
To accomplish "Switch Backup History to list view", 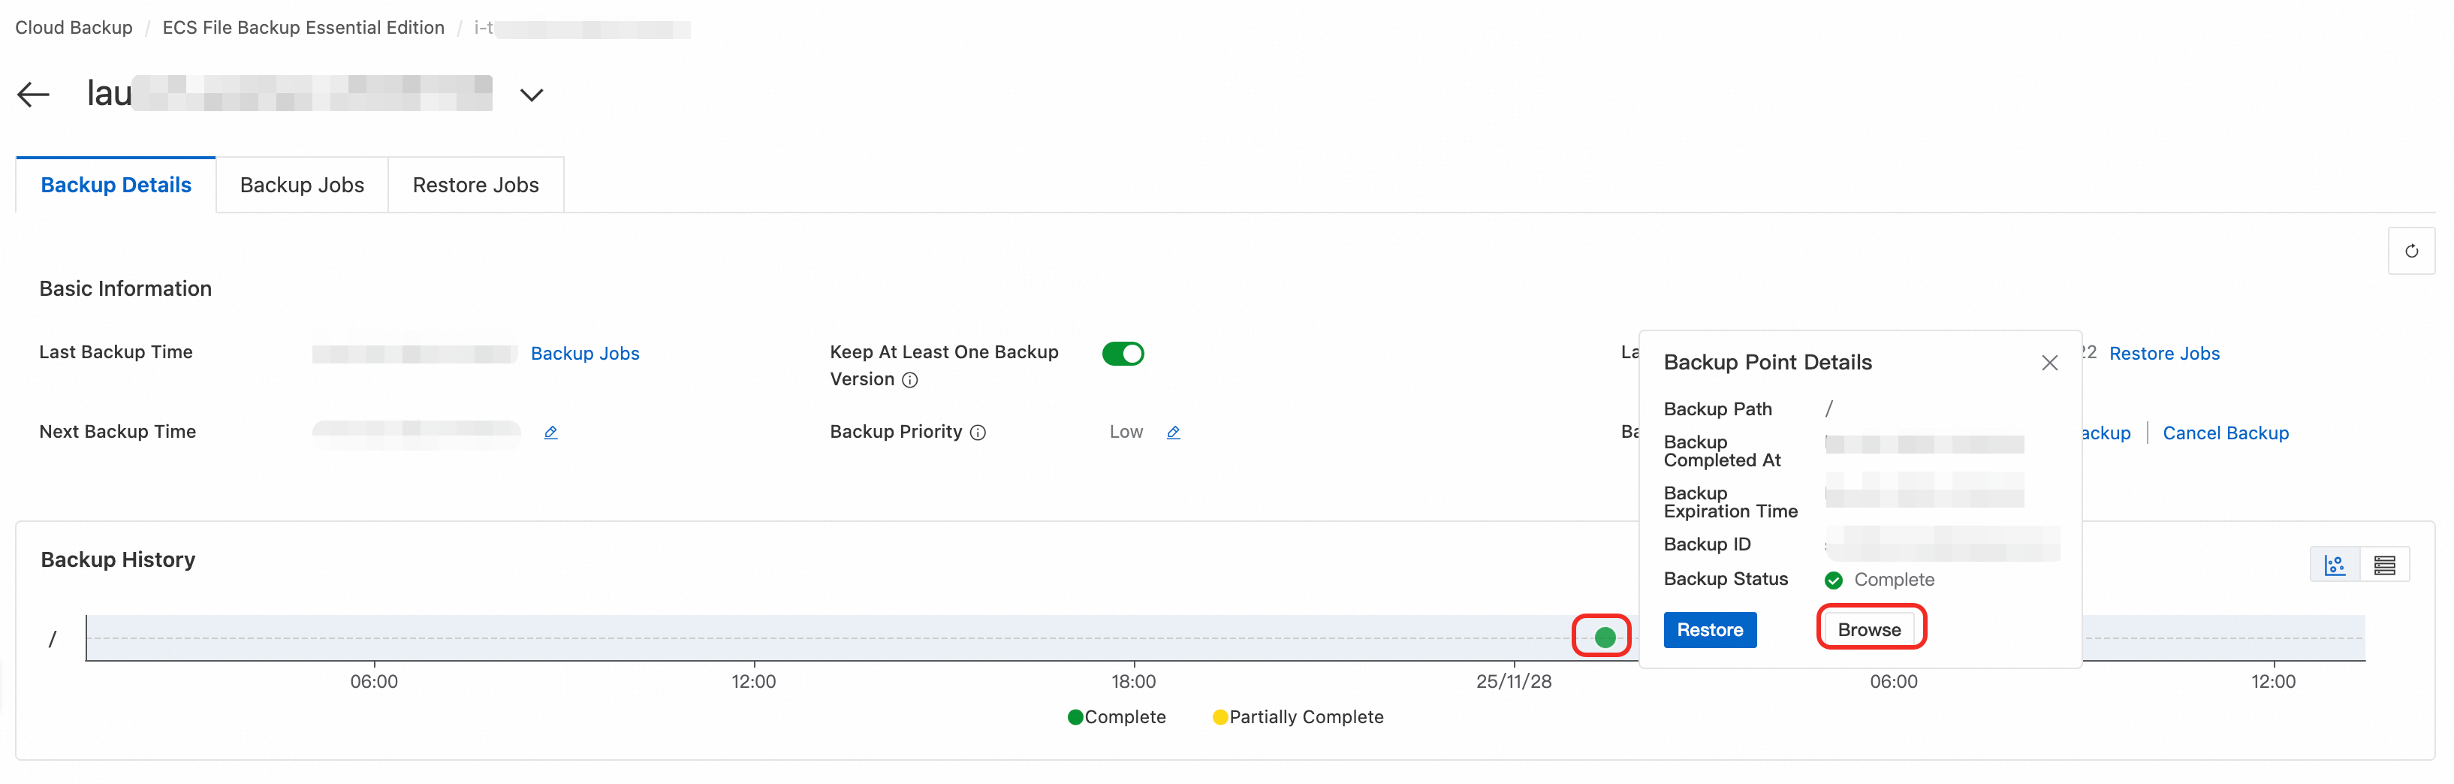I will click(x=2384, y=565).
